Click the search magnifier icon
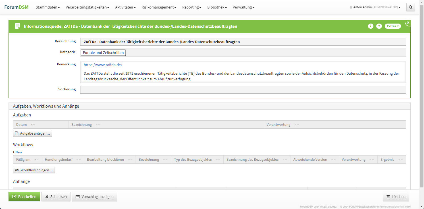Viewport: 424px width, 209px height. point(410,7)
